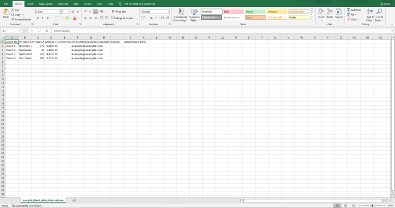Click the Insert Function fx icon
This screenshot has height=208, width=395.
47,31
